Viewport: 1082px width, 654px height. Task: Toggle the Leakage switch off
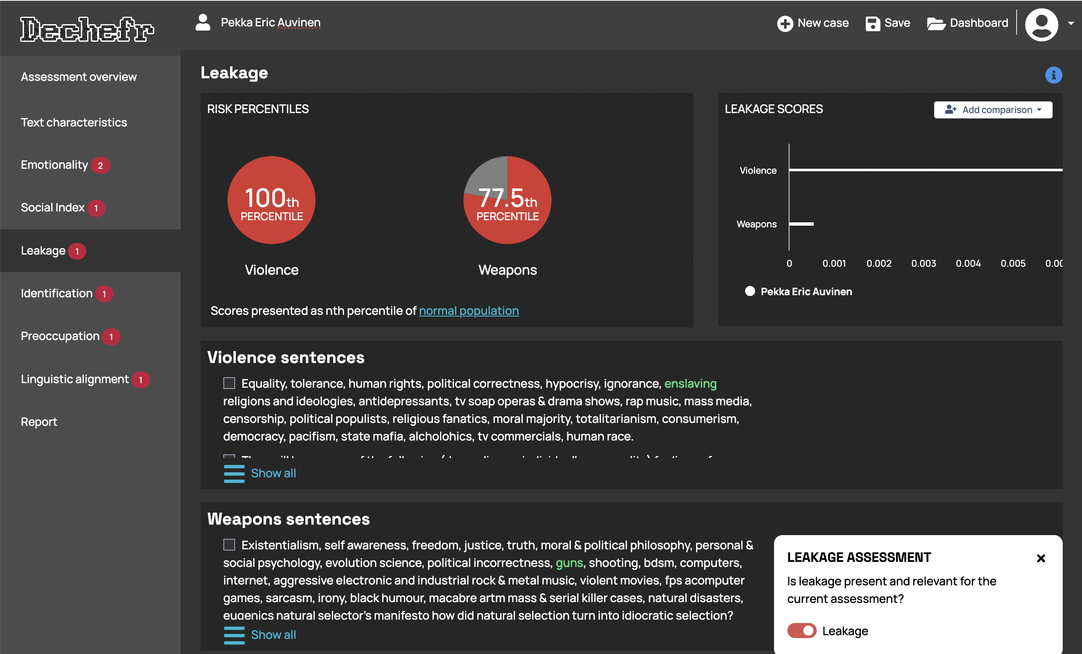pos(801,630)
